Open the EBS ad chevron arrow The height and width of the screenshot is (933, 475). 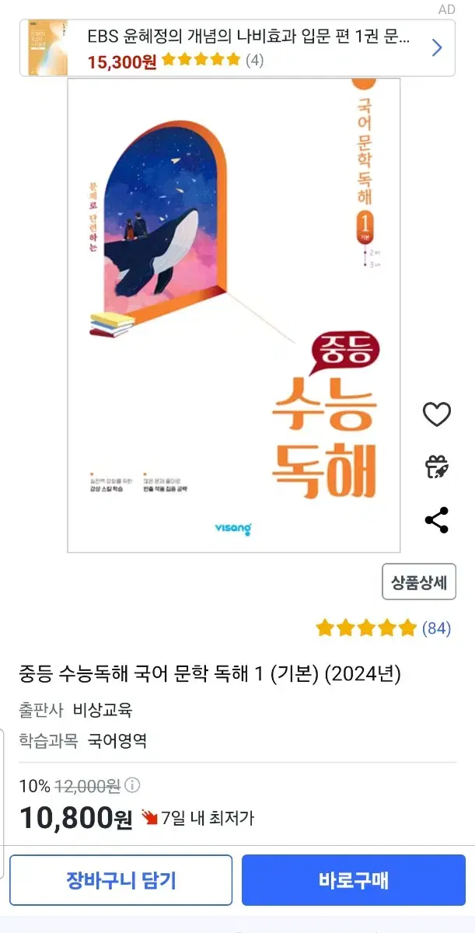[x=437, y=47]
